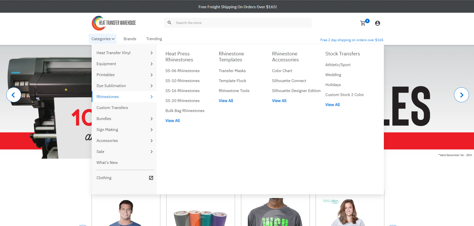View All under Rhinestone Templates
The image size is (474, 226).
click(x=226, y=101)
